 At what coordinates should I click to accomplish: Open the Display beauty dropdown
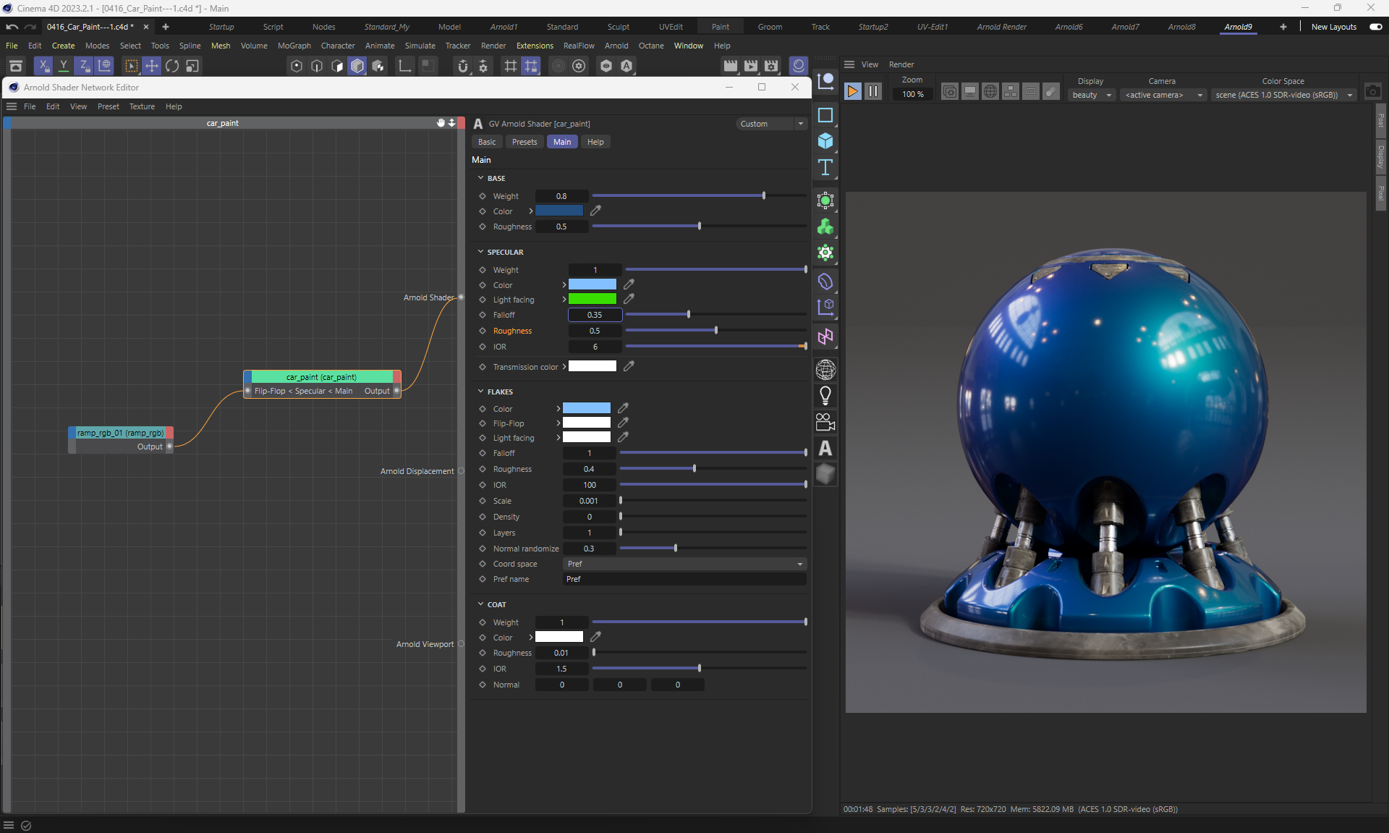1091,95
